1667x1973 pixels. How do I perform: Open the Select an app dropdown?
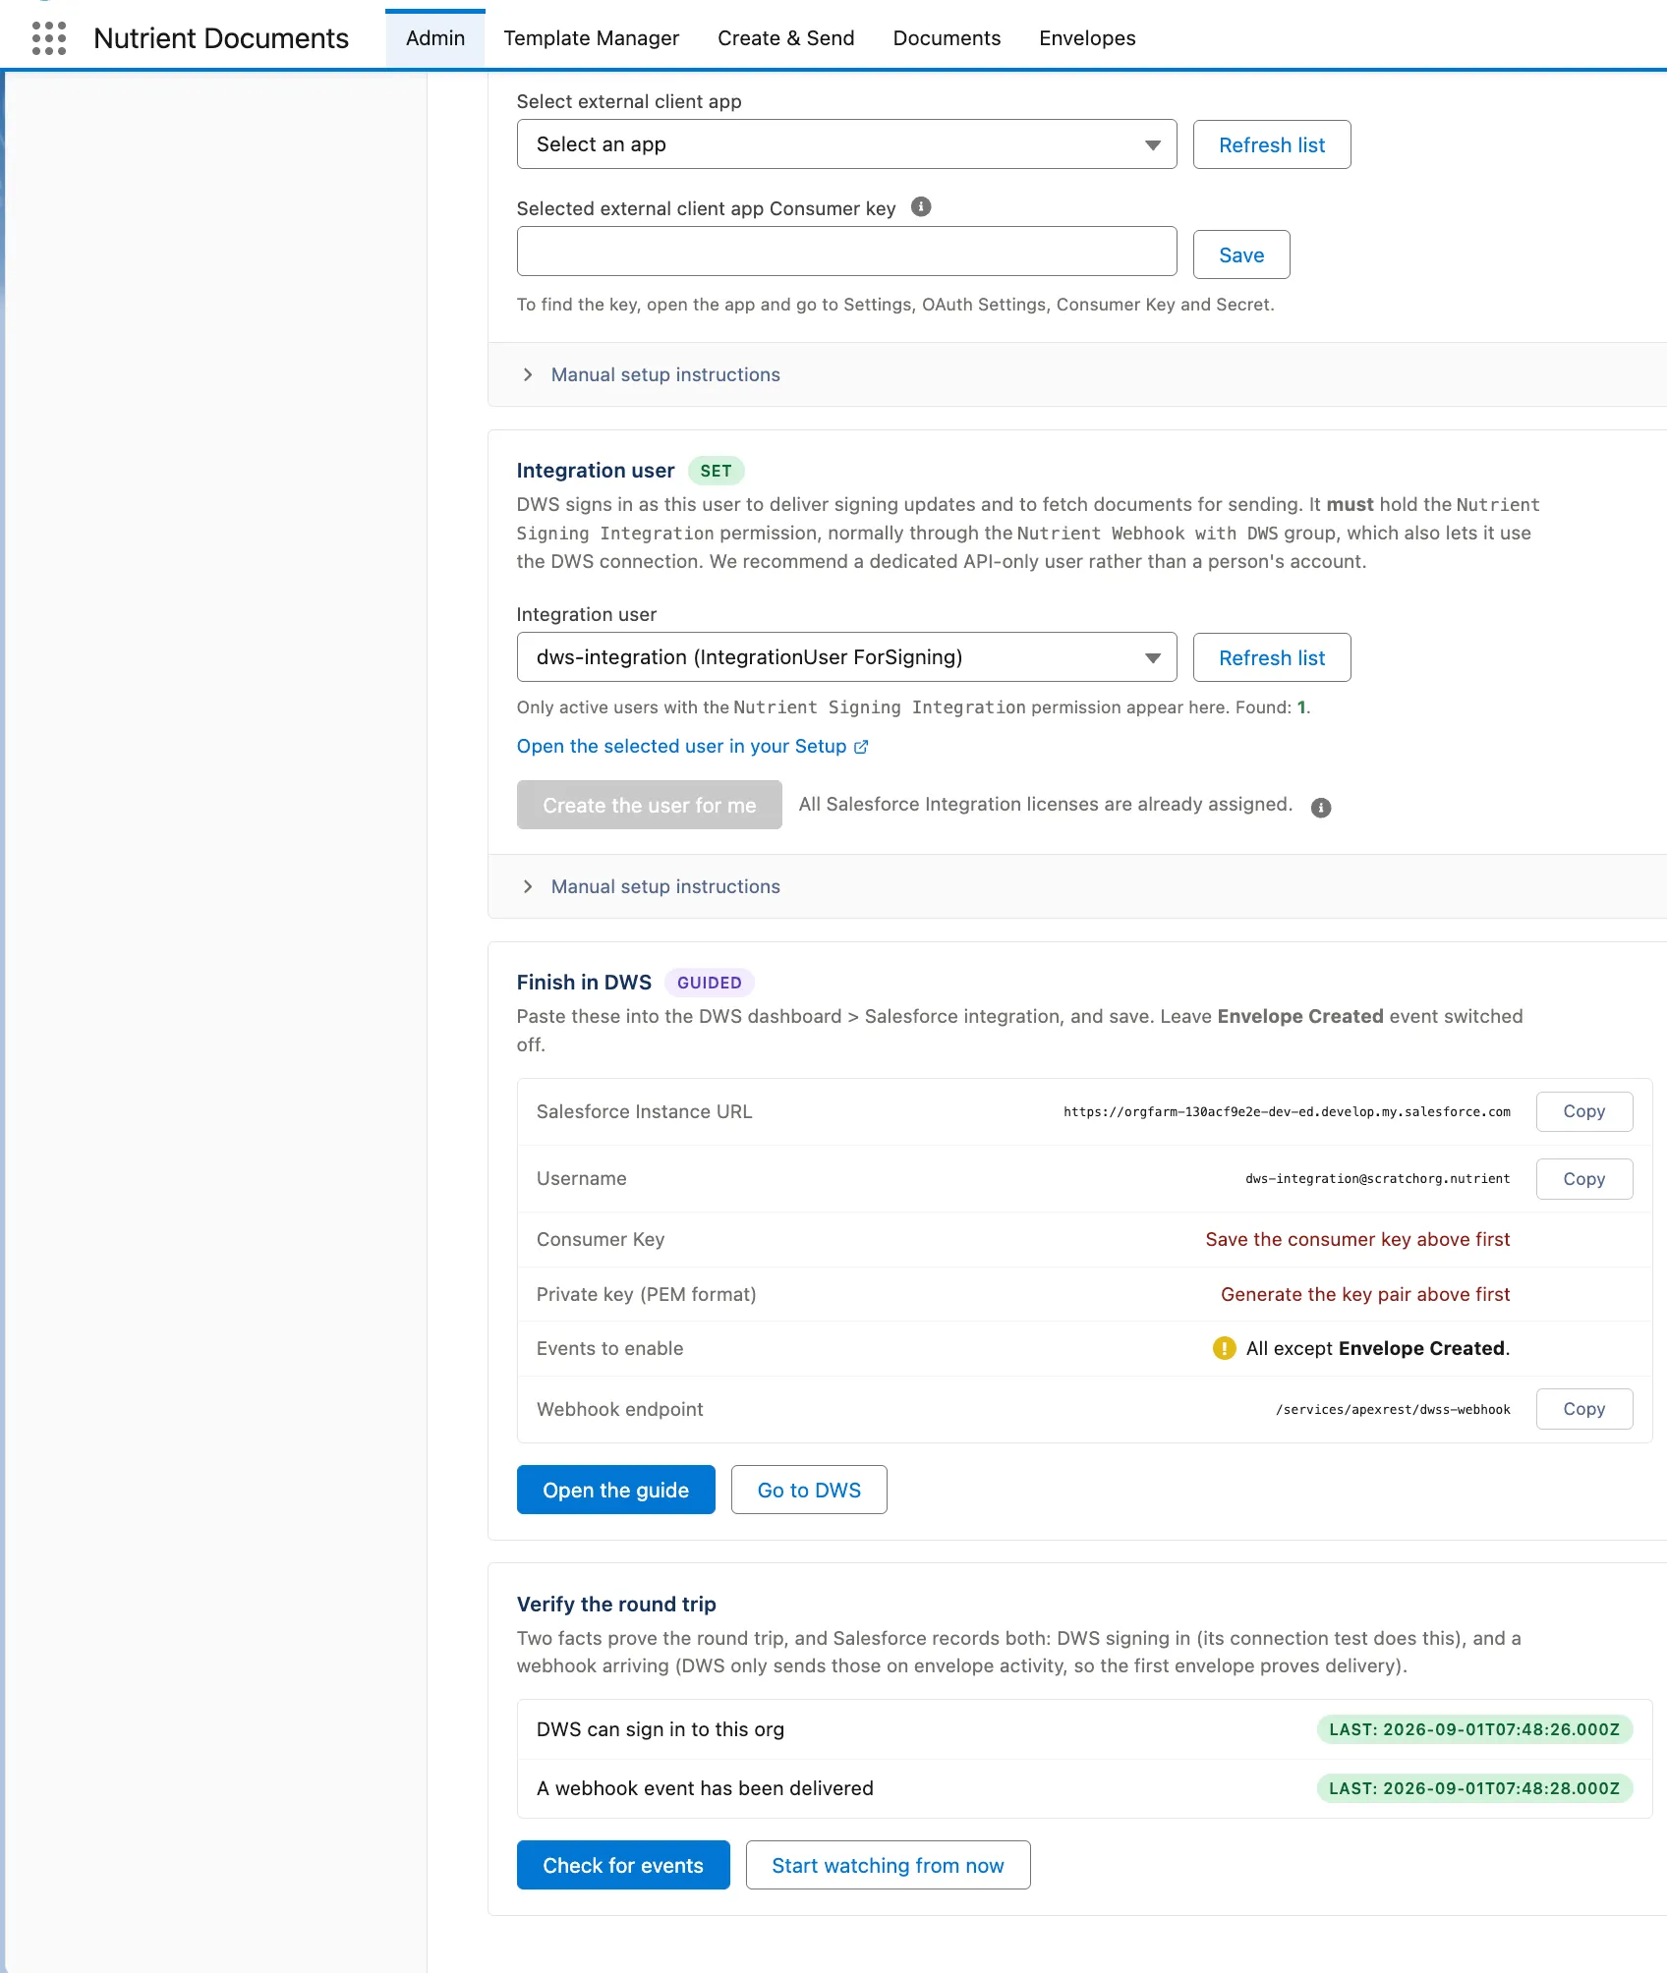tap(846, 144)
